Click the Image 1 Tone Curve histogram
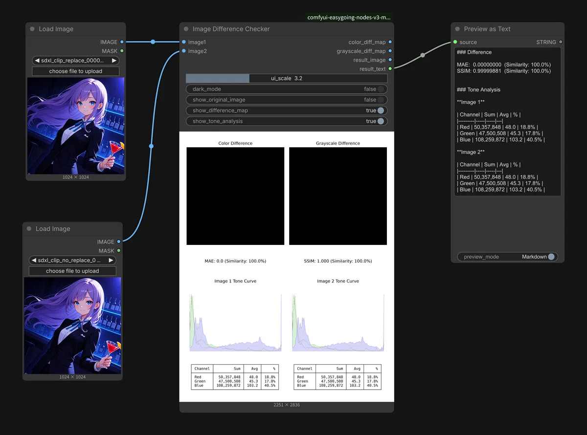This screenshot has width=587, height=435. click(x=235, y=322)
